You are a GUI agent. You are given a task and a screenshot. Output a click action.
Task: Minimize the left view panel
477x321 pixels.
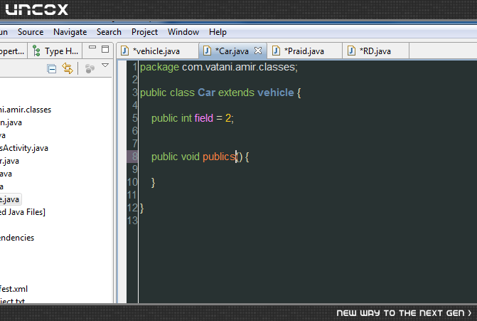click(92, 48)
